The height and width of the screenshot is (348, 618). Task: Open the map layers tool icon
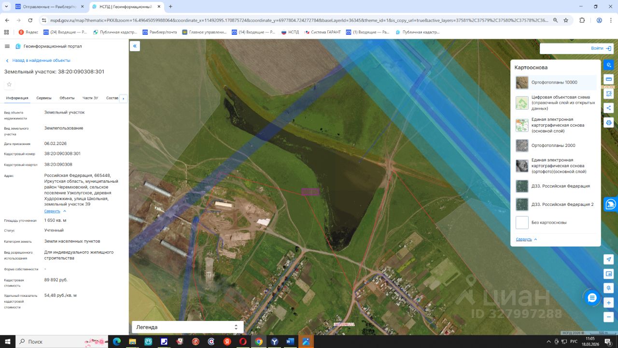609,65
